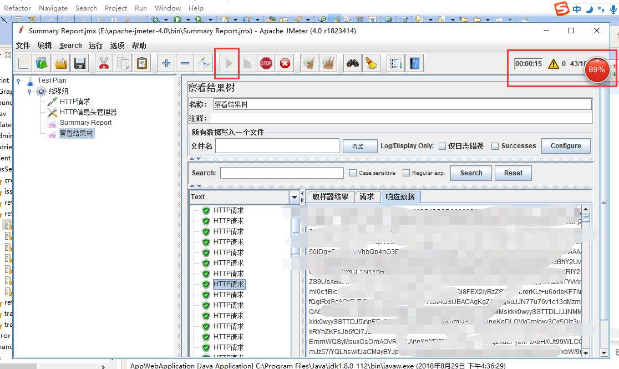Select HTTP信息头管理器 in the test tree

[x=88, y=112]
